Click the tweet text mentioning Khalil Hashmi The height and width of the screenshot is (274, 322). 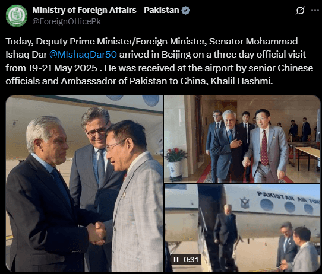tap(241, 81)
